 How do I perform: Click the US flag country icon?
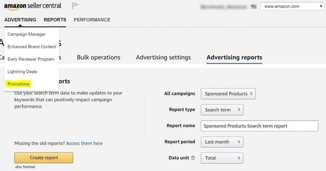(x=253, y=7)
